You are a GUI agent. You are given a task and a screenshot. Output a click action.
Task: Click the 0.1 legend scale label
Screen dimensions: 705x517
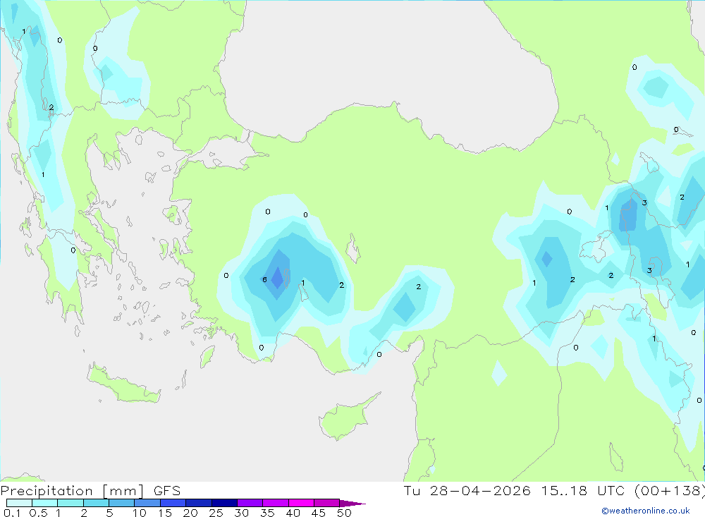tap(12, 513)
